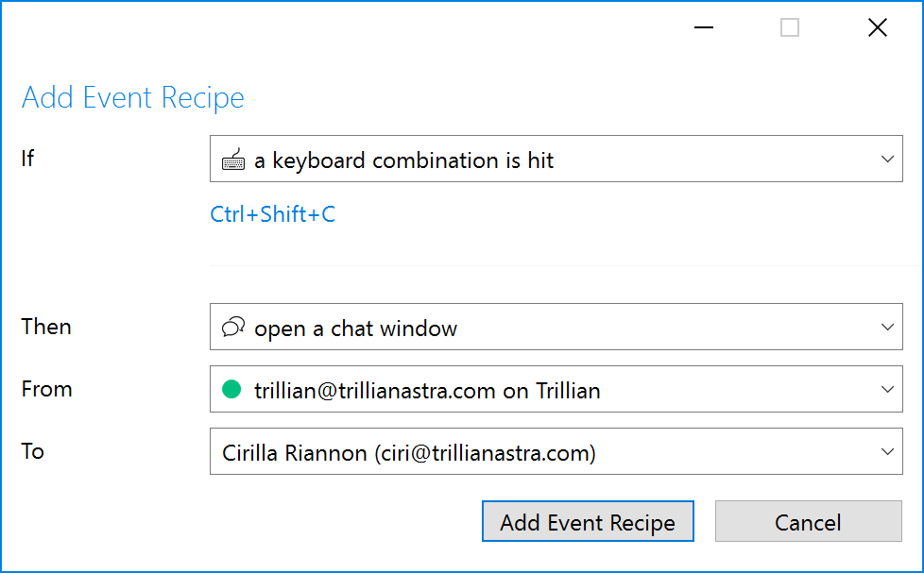Viewport: 924px width, 573px height.
Task: Click the Add Event Recipe heading
Action: coord(133,98)
